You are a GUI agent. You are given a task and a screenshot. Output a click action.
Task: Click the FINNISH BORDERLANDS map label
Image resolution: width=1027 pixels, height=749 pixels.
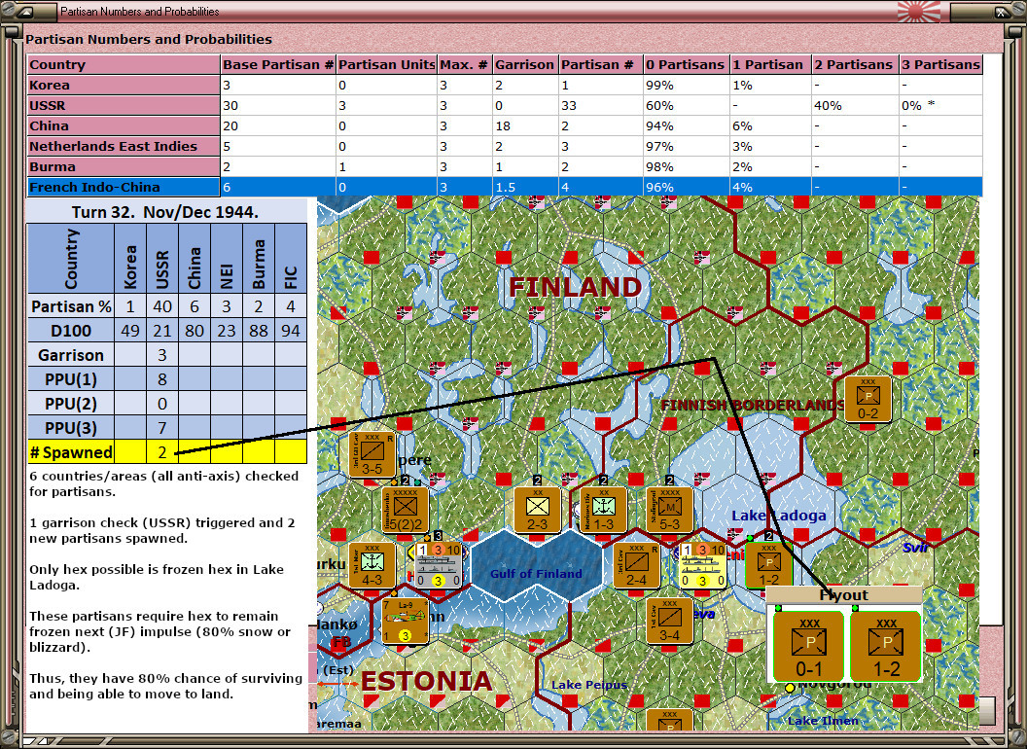752,405
